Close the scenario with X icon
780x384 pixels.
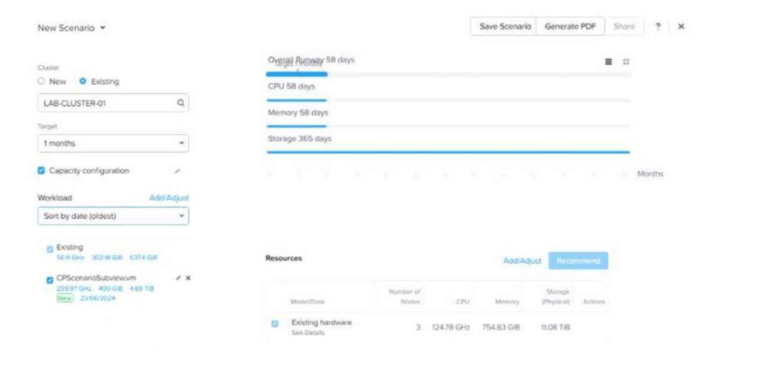[681, 27]
